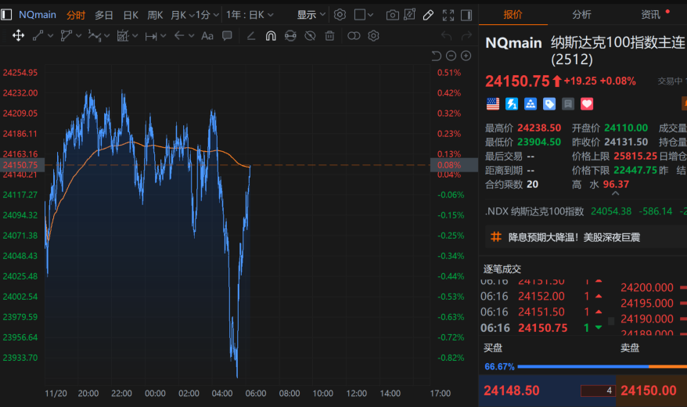Open the 分析 analysis tab
The height and width of the screenshot is (407, 687).
[x=581, y=15]
